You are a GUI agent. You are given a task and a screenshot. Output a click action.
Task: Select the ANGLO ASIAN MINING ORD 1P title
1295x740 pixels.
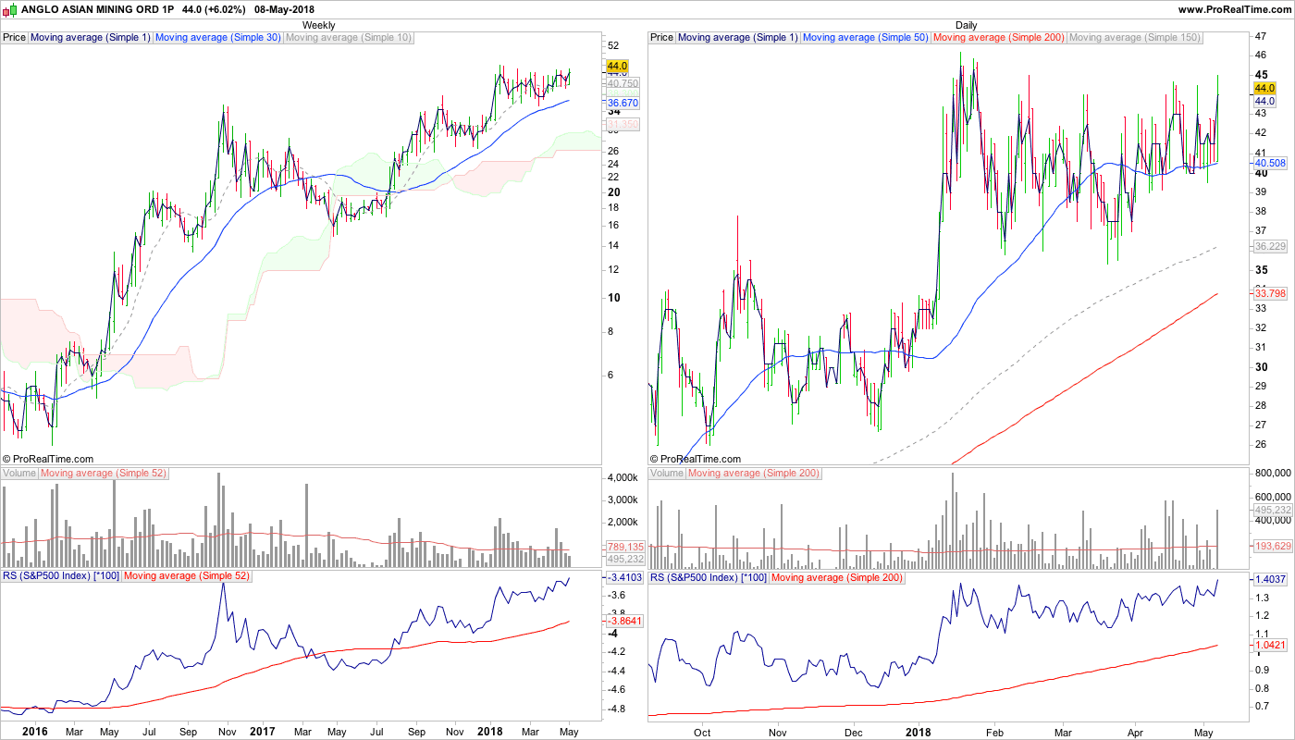click(x=97, y=9)
